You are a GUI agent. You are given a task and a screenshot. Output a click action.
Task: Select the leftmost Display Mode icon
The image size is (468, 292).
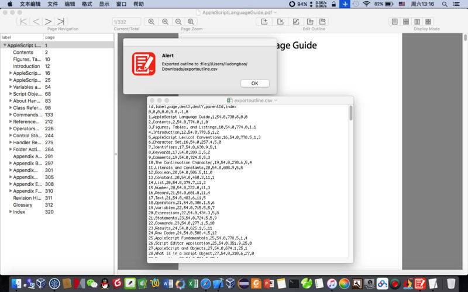pos(394,22)
